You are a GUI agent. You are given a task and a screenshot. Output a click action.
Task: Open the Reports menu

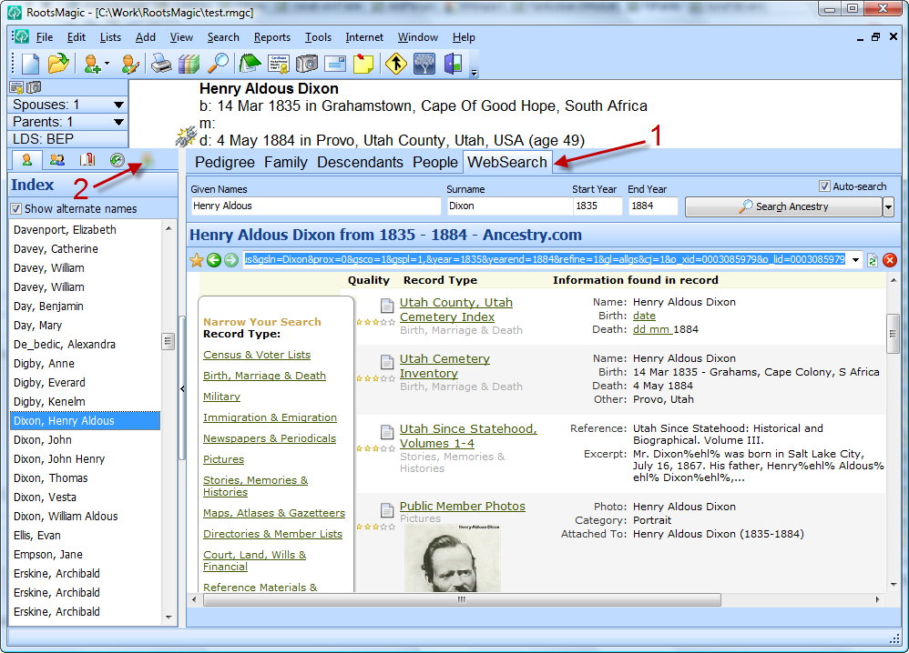[272, 37]
